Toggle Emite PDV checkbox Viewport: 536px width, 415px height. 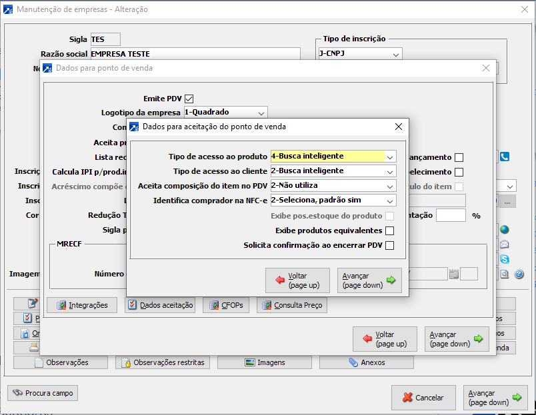tap(189, 99)
